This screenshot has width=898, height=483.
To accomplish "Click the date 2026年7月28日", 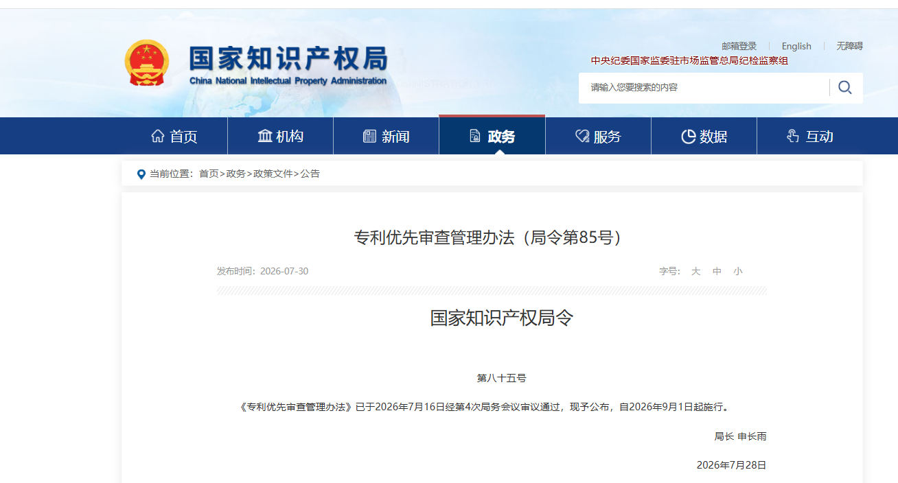I will pyautogui.click(x=731, y=465).
